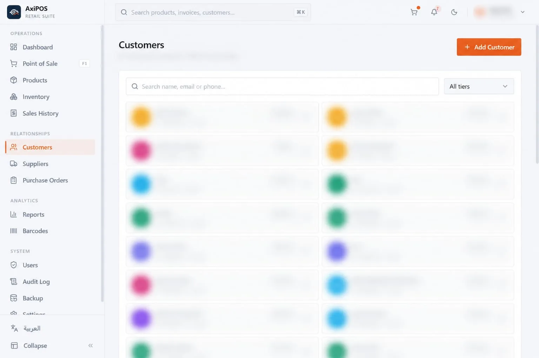Go to Dashboard in the sidebar
The image size is (539, 358).
pos(50,47)
